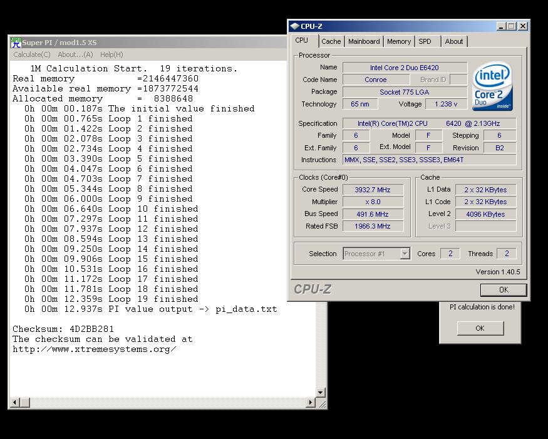This screenshot has height=439, width=548.
Task: Click the Revision value B2
Action: click(500, 148)
